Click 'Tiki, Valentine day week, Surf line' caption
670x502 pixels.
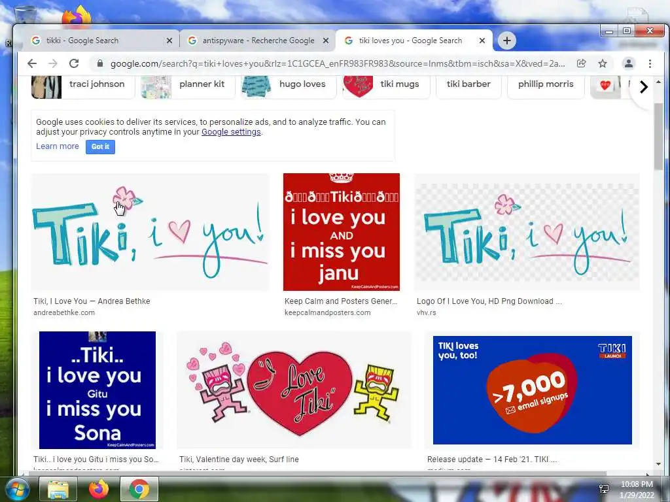(x=239, y=460)
